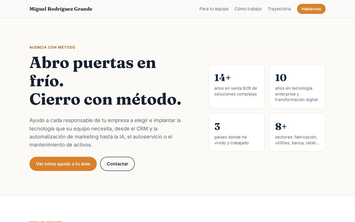Click text países donde he vivido y trabajado
Image resolution: width=355 pixels, height=222 pixels.
(x=232, y=140)
